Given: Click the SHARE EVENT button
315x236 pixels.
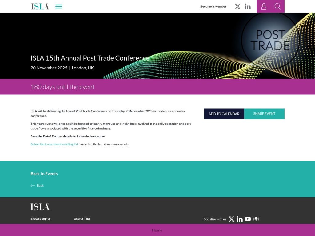Looking at the screenshot, I should [x=264, y=114].
